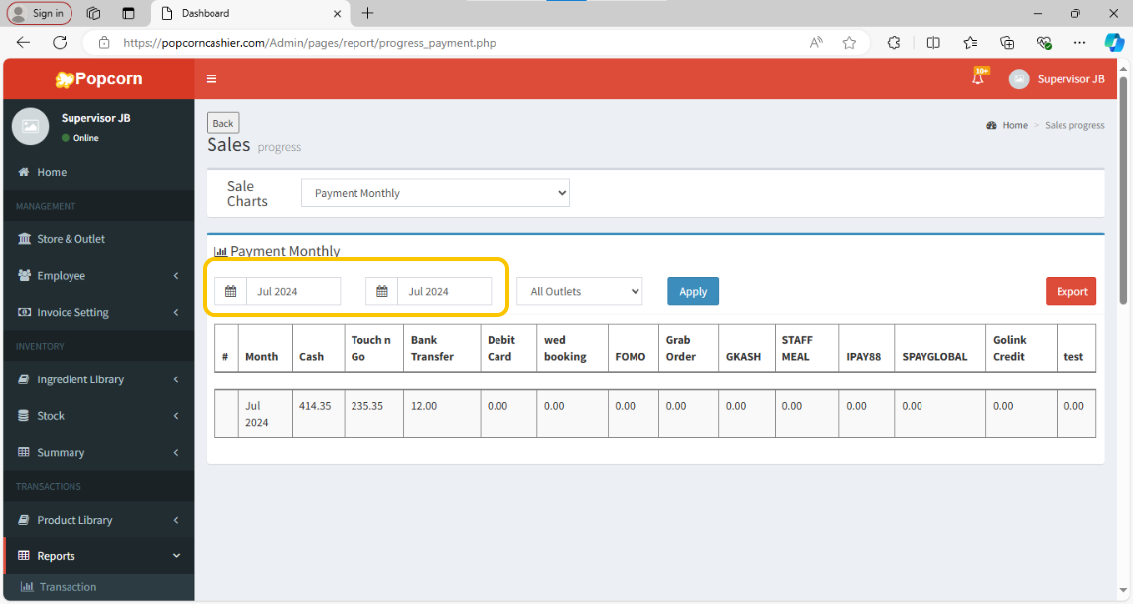This screenshot has width=1133, height=604.
Task: Click the Sign in button
Action: (x=40, y=13)
